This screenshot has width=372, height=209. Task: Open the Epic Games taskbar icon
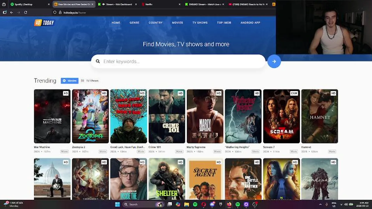coord(221,204)
